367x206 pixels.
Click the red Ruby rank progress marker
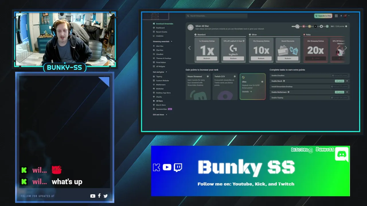tap(304, 26)
